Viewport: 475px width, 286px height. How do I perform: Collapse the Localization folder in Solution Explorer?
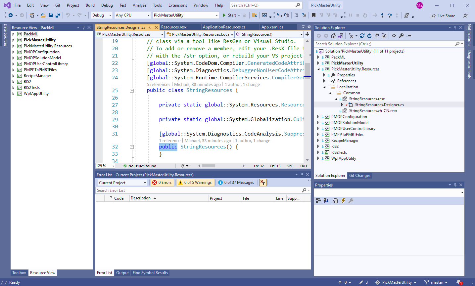(324, 87)
